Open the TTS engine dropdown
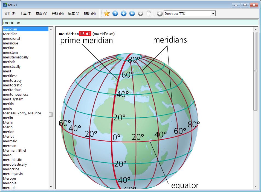The width and height of the screenshot is (261, 192). coord(213,14)
